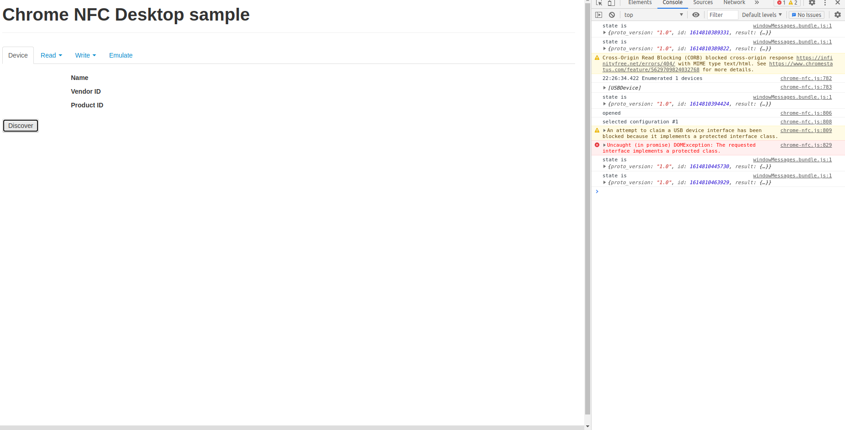Show the console sidebar
The width and height of the screenshot is (845, 430).
(x=598, y=15)
